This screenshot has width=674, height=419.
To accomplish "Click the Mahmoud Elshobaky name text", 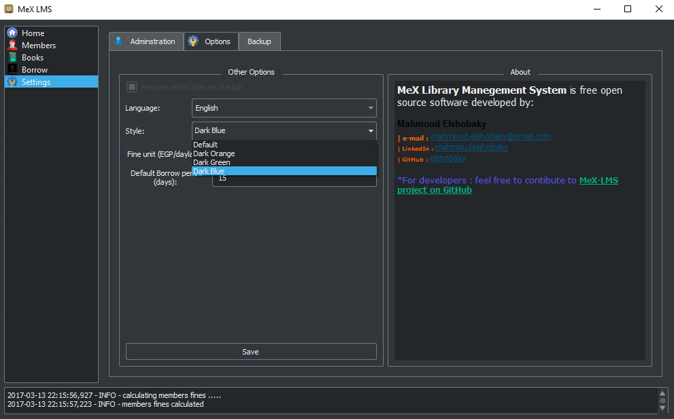I will (x=441, y=124).
